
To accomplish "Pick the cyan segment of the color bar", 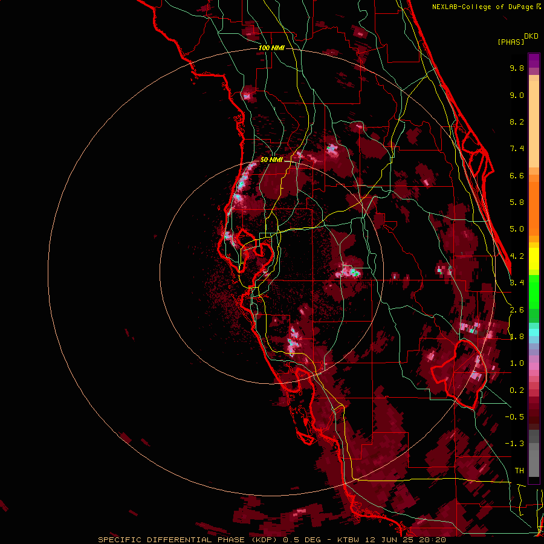I will (534, 332).
